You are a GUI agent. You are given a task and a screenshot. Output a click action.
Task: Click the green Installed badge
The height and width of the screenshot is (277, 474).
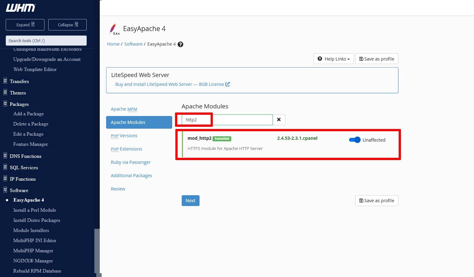tap(222, 138)
